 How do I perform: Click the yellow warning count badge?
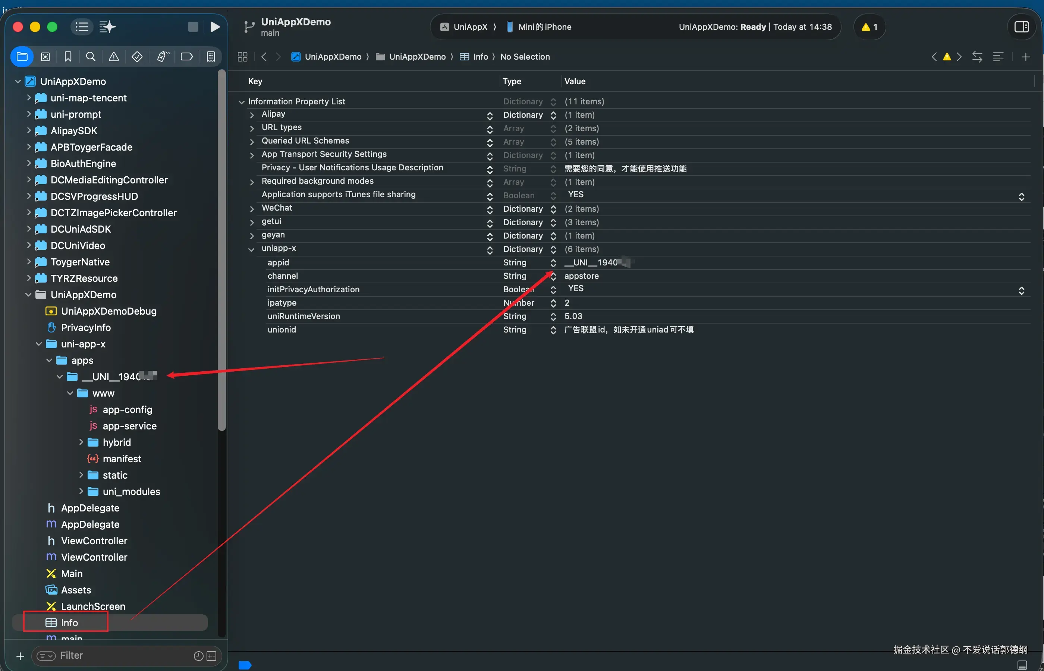tap(869, 27)
